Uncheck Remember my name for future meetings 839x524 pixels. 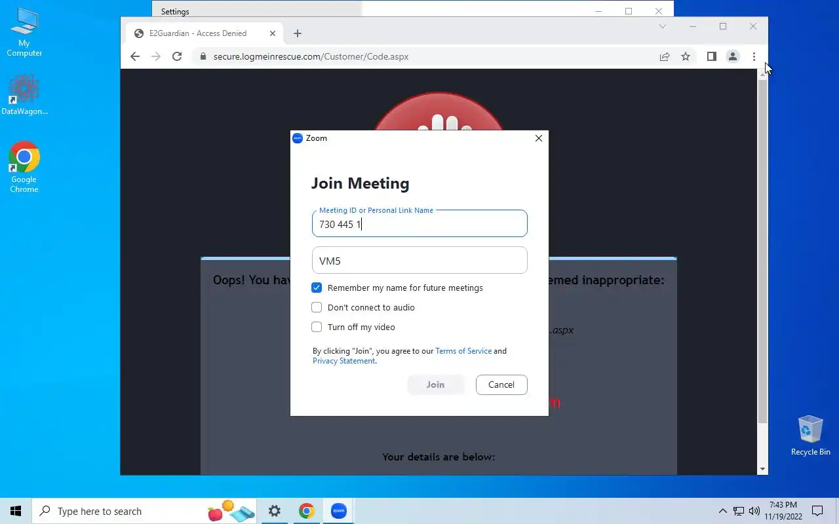[x=317, y=288]
